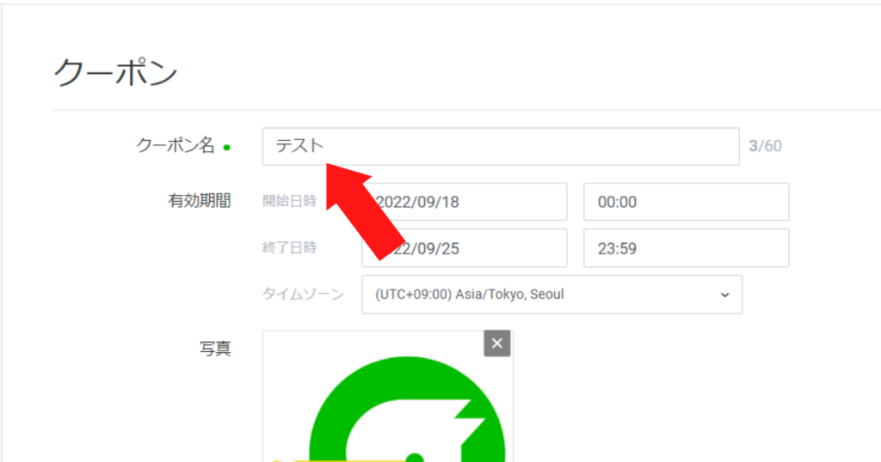Click the 3/60 character counter
Image resolution: width=881 pixels, height=462 pixels.
click(765, 146)
